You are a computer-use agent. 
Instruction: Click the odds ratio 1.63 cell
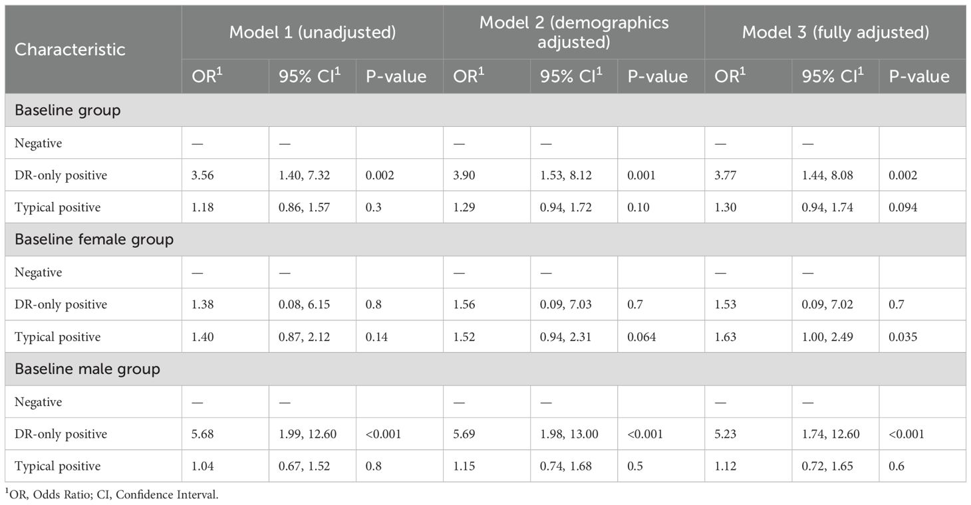click(x=726, y=337)
